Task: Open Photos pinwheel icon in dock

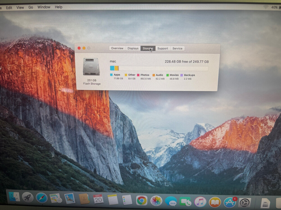Action: point(156,201)
